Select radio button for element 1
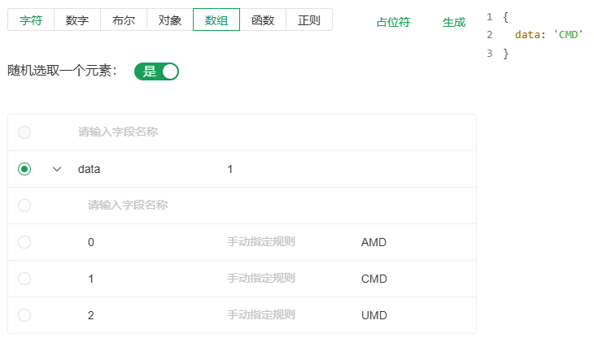The width and height of the screenshot is (594, 342). (x=24, y=279)
